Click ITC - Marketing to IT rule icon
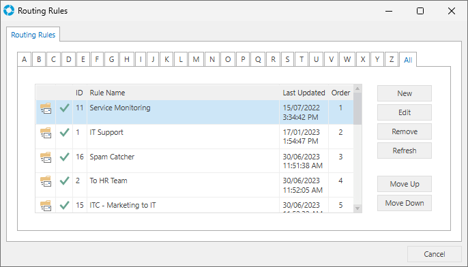This screenshot has width=468, height=267. 46,206
